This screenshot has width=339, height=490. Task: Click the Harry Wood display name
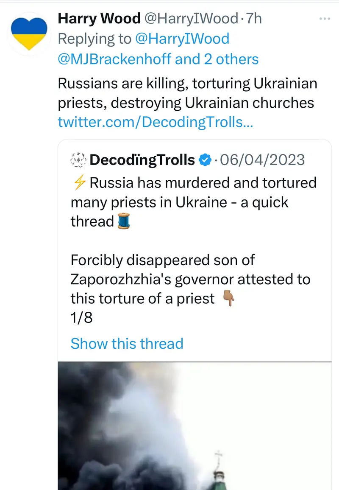point(99,18)
